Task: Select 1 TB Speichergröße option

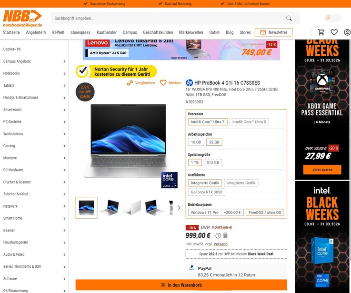Action: (x=195, y=162)
